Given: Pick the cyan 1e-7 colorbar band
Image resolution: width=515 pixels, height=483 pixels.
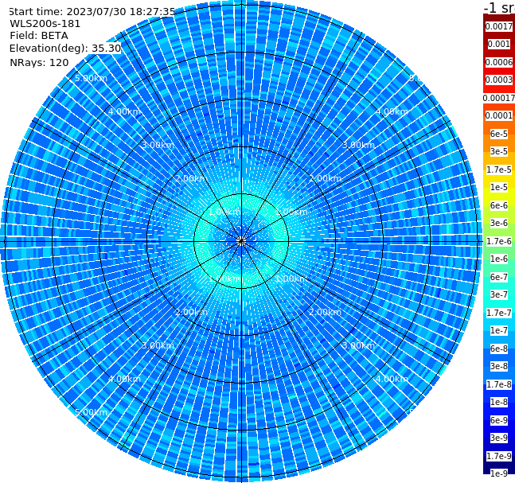Looking at the screenshot, I should pos(499,330).
